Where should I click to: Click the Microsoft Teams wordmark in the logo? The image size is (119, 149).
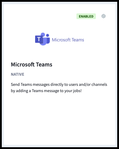pos(68,40)
